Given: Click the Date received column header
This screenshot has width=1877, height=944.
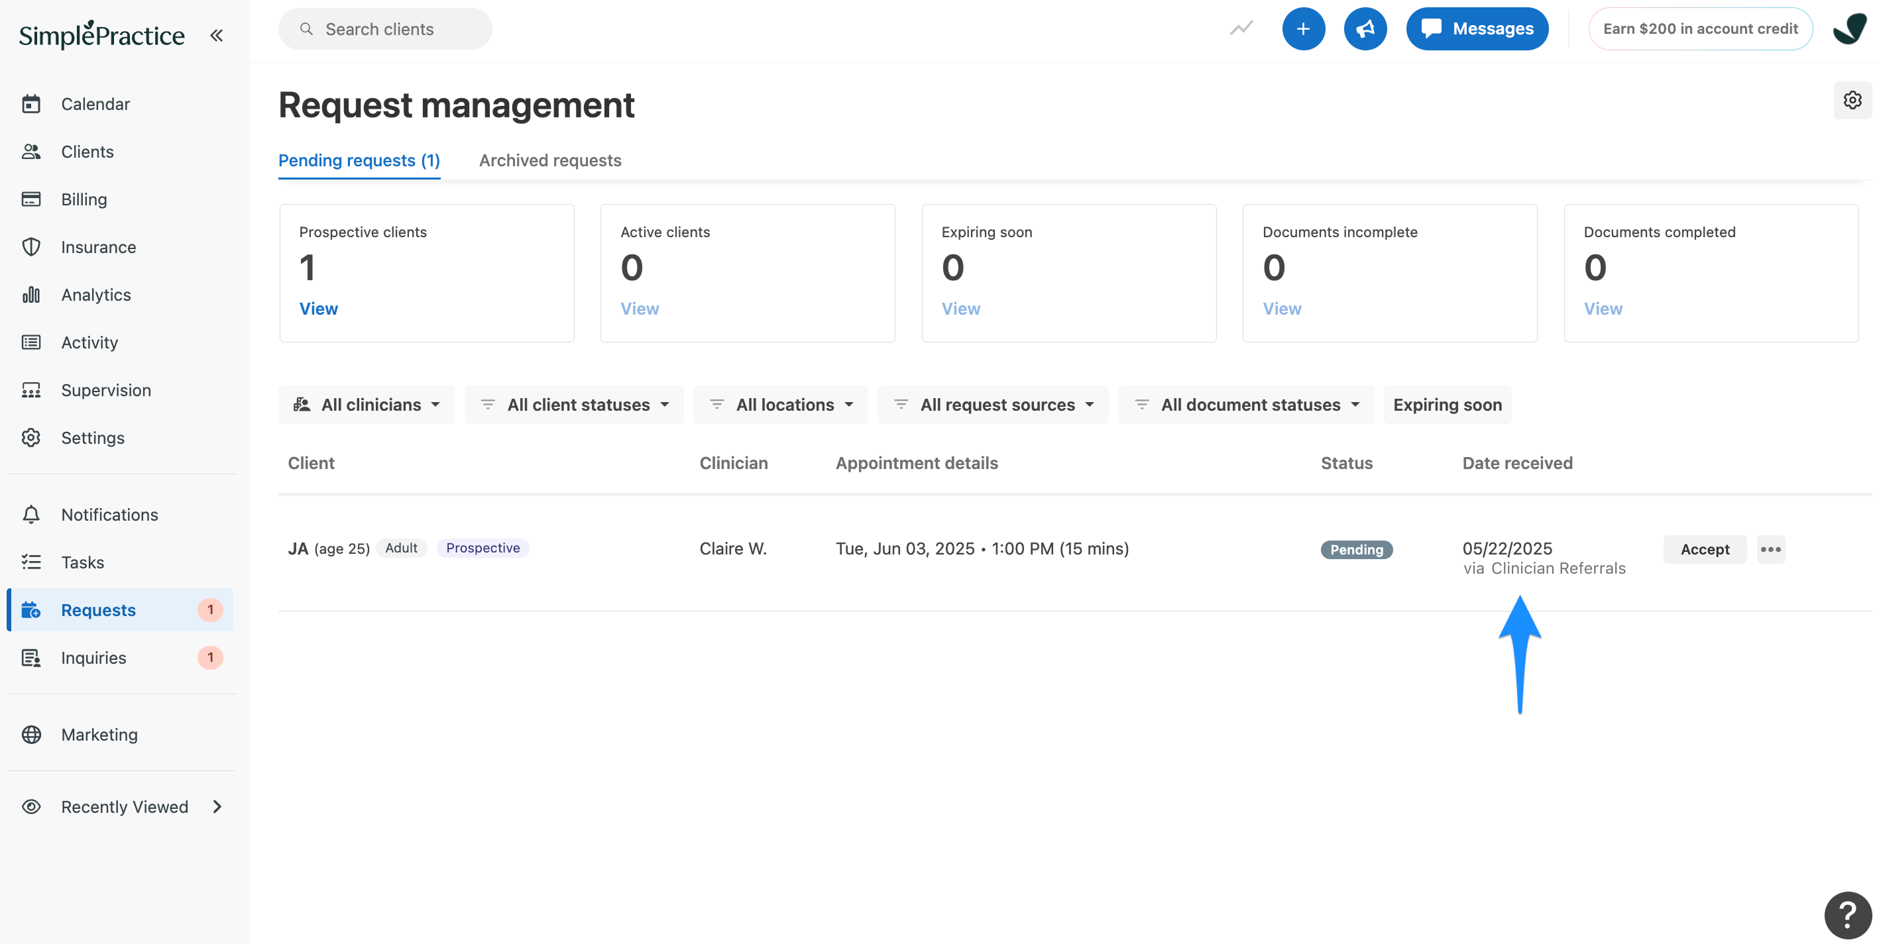Looking at the screenshot, I should click(1517, 463).
